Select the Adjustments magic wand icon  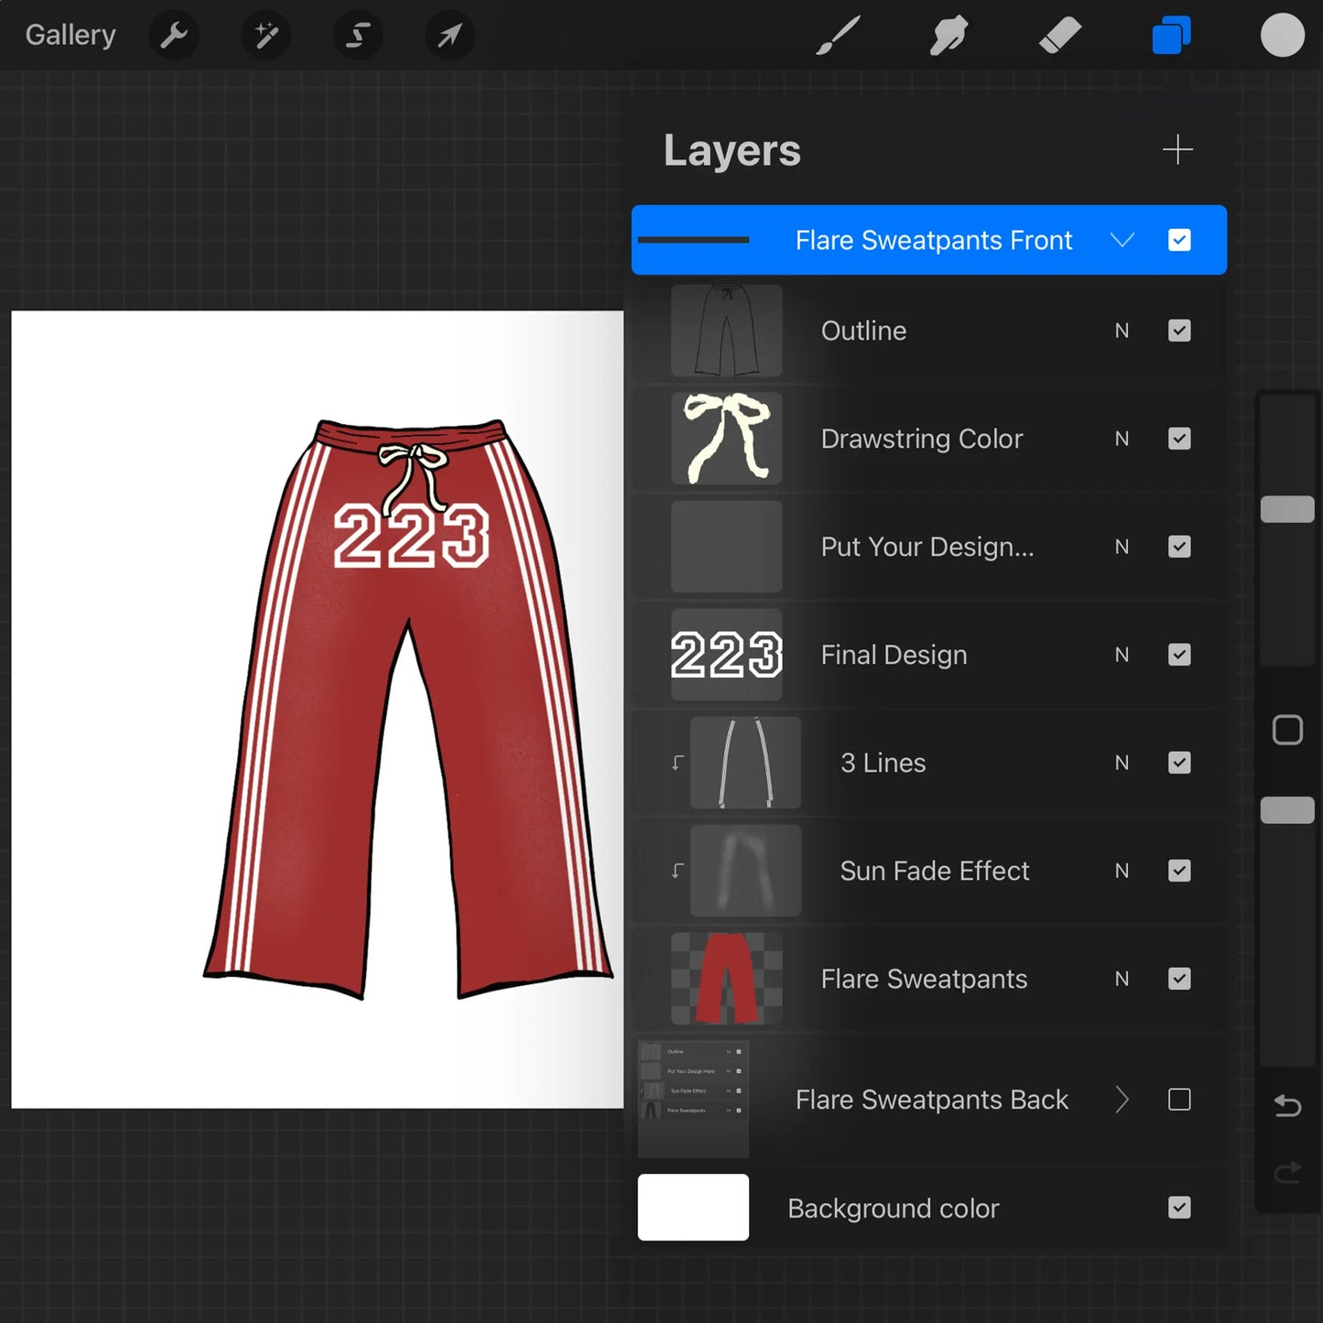pos(265,35)
